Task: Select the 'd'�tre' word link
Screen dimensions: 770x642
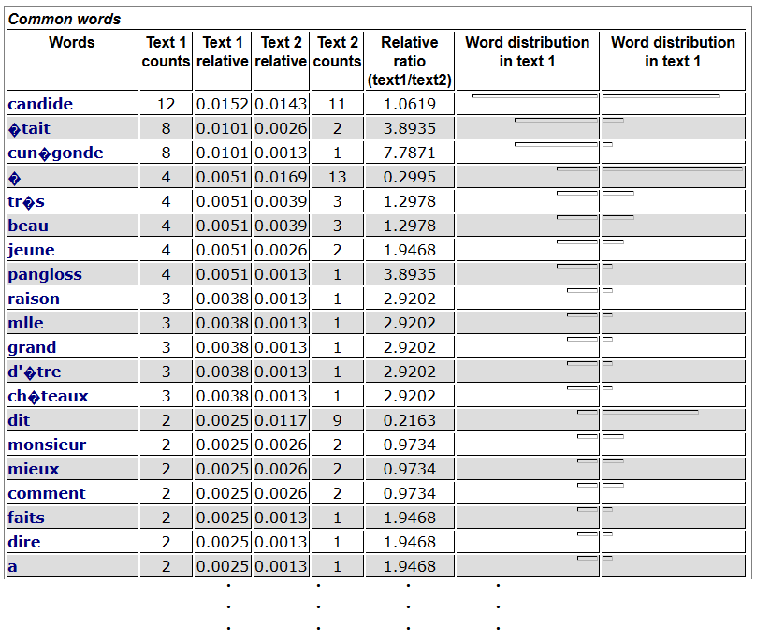Action: click(35, 372)
